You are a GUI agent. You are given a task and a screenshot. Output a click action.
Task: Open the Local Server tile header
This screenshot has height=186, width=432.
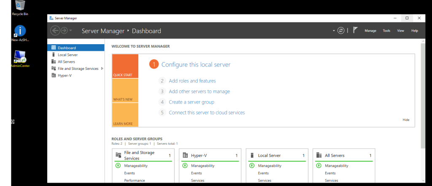pos(277,156)
